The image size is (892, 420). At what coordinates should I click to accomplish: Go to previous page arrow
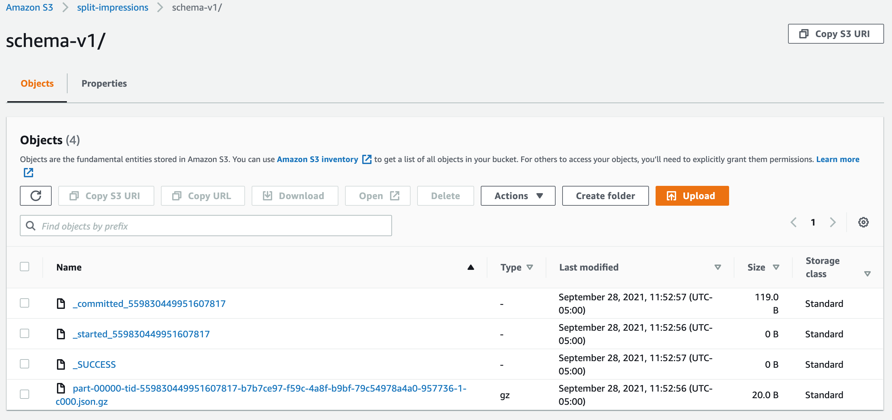(x=793, y=222)
